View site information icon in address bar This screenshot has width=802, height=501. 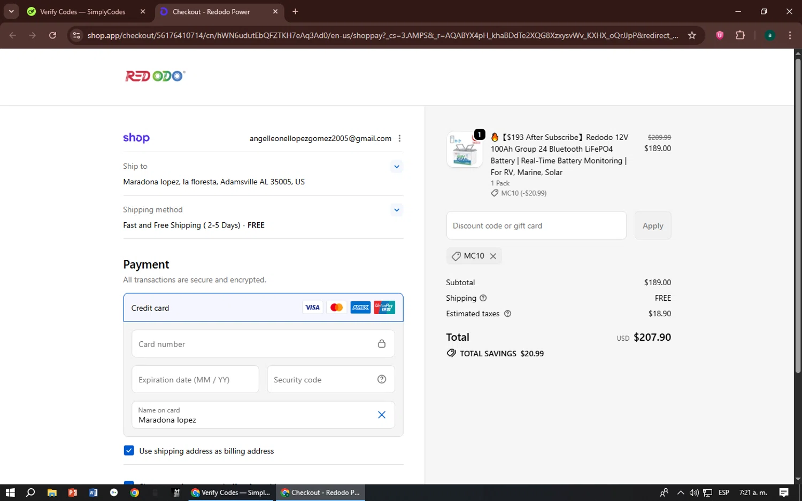coord(76,35)
